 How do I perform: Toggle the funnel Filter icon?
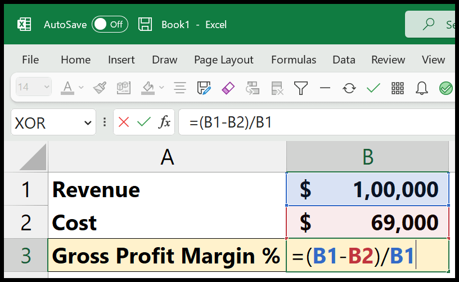tap(300, 88)
